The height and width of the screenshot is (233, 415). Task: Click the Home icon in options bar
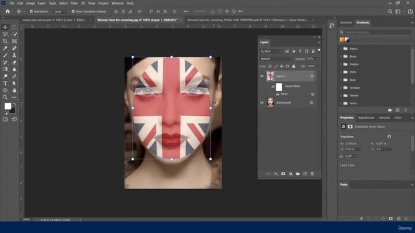point(8,12)
